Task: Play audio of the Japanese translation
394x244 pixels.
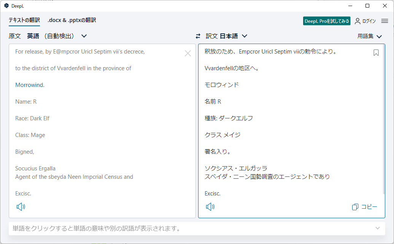Action: [210, 206]
